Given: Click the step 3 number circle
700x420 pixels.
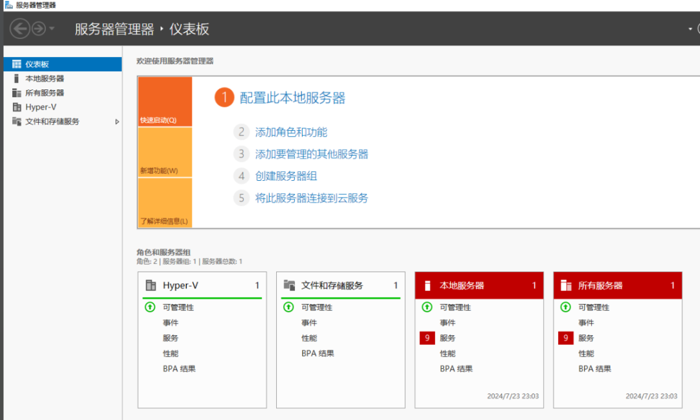Looking at the screenshot, I should coord(241,154).
